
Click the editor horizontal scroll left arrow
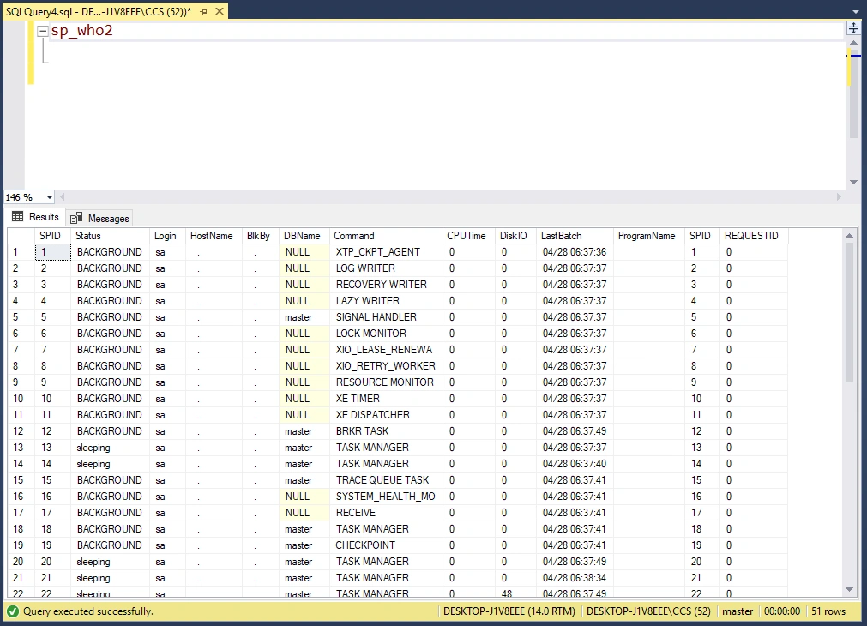(x=63, y=197)
